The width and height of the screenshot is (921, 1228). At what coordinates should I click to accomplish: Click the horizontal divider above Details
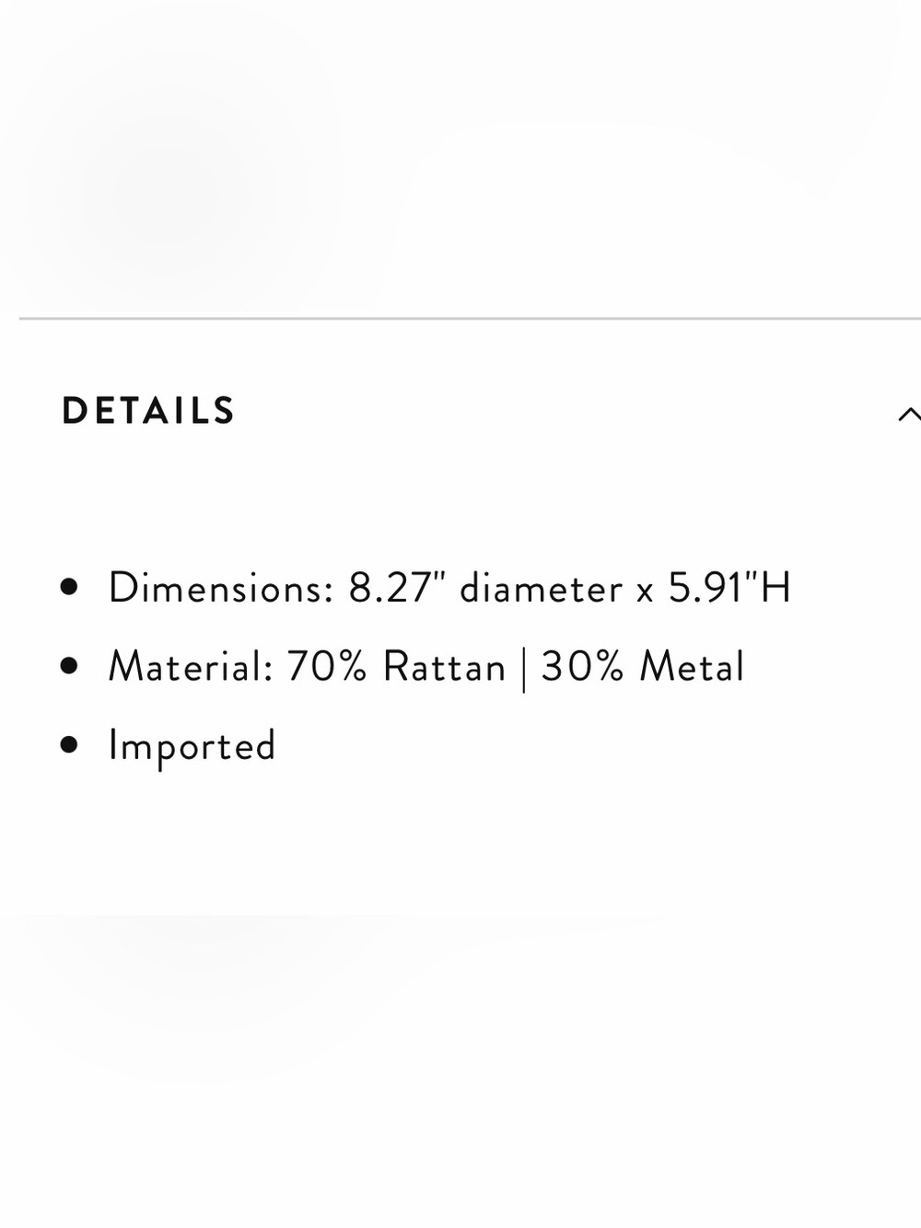pyautogui.click(x=470, y=319)
